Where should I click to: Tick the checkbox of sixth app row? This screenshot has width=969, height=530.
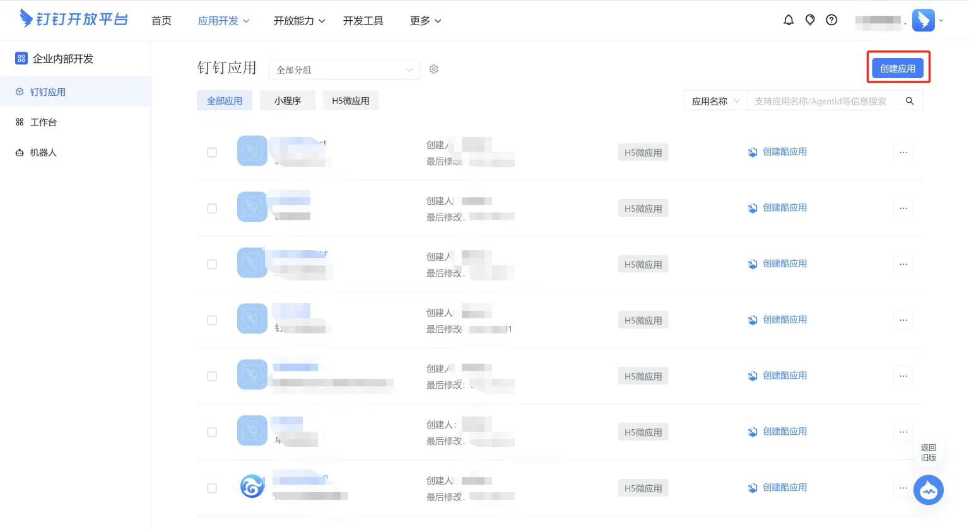pos(212,432)
